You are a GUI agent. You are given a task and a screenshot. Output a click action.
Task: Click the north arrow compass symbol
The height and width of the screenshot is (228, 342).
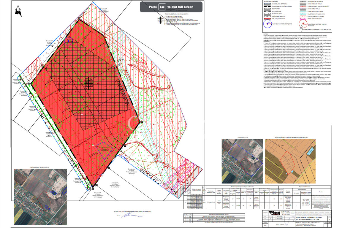coord(18,10)
